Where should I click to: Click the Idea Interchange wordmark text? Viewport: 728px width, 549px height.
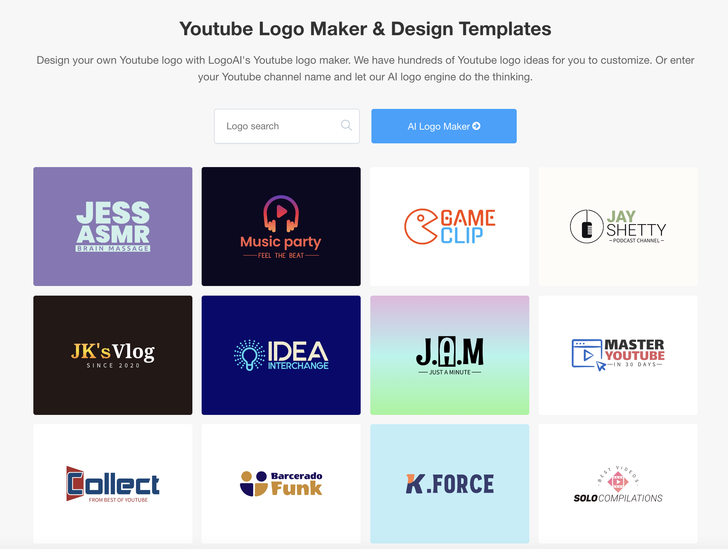click(298, 355)
